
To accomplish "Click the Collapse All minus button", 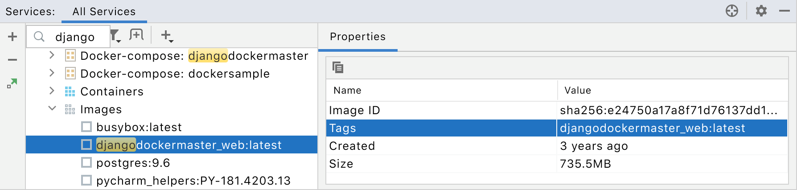I will pos(12,60).
